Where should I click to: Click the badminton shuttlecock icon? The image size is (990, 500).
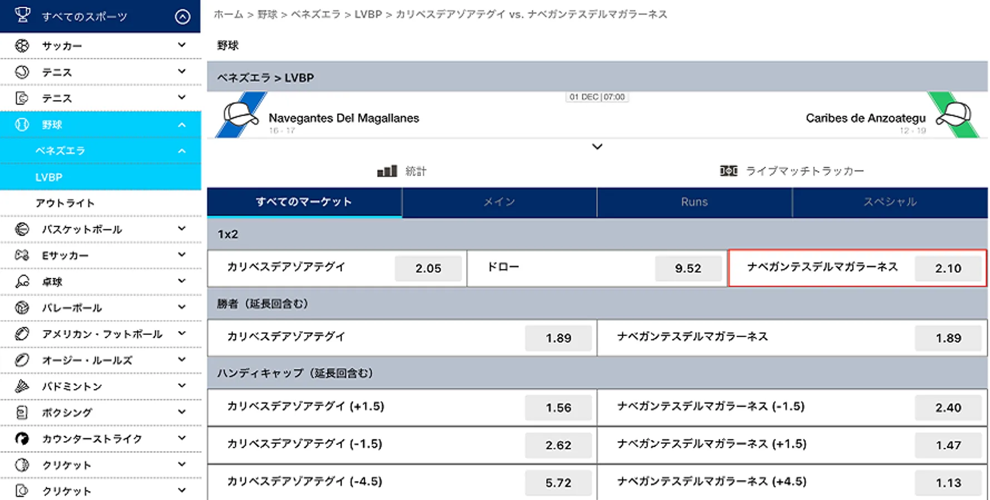[x=22, y=386]
